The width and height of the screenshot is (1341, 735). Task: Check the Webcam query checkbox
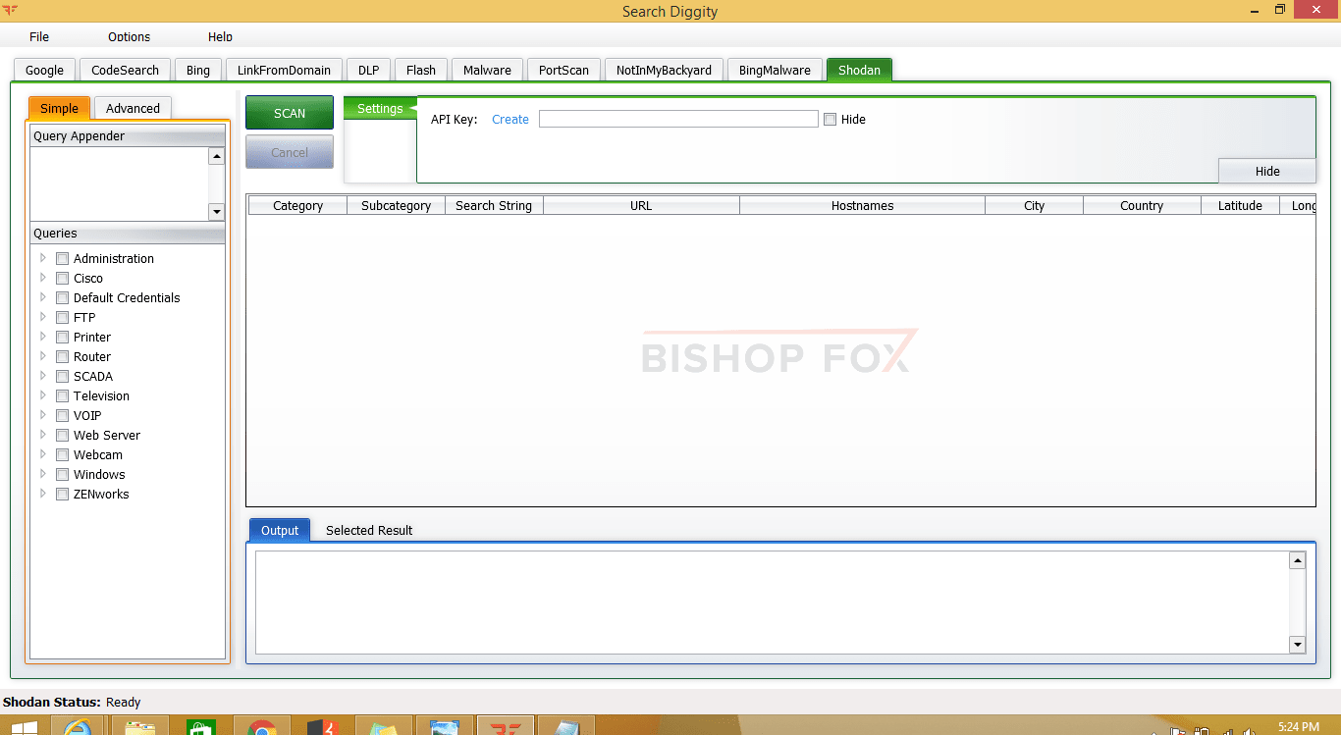pos(63,455)
